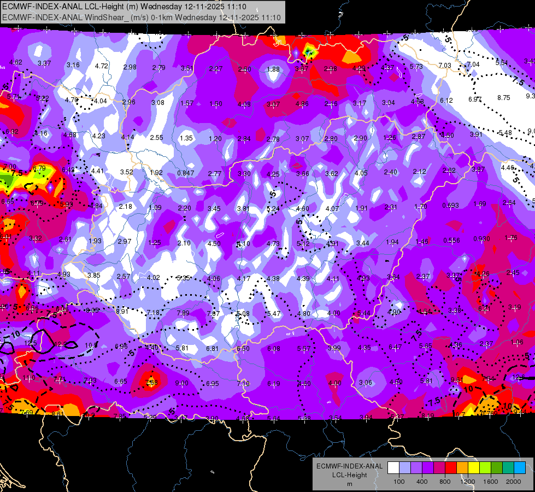Viewport: 535px width, 492px height.
Task: Click the wind shear value '0.930'
Action: click(482, 239)
